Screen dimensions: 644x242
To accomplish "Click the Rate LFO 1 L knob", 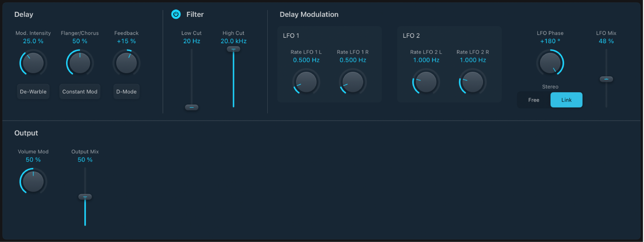I will (x=306, y=82).
